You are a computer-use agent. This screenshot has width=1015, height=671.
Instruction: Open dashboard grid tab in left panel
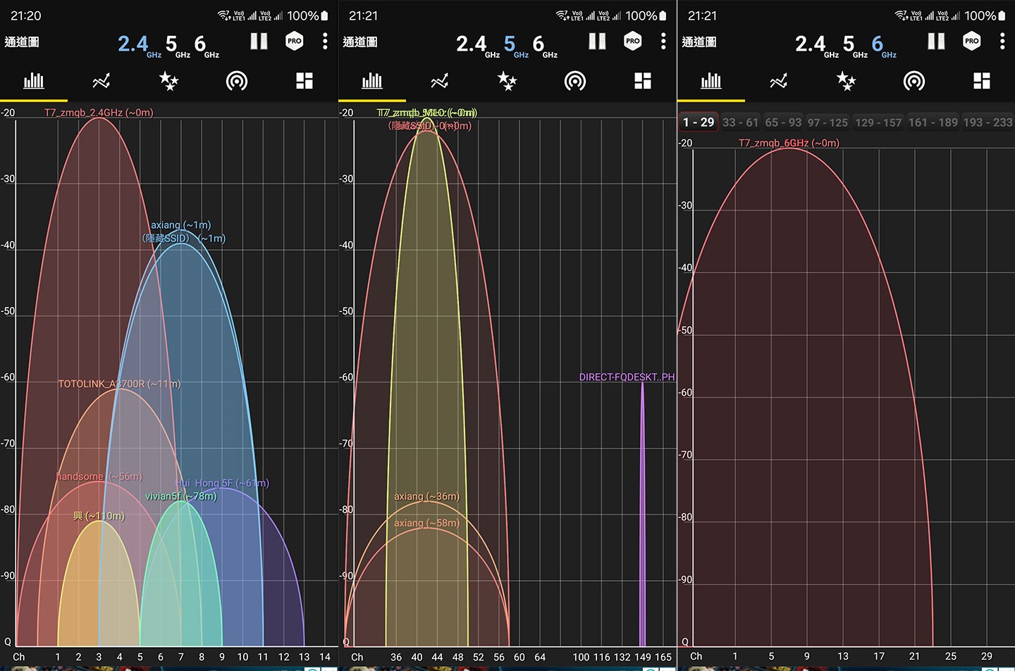[x=304, y=81]
